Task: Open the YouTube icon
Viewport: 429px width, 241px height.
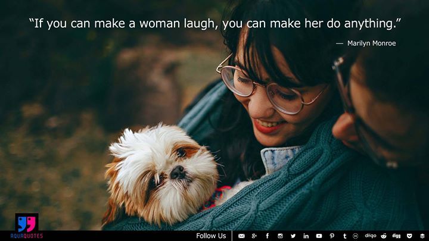Action: 319,236
